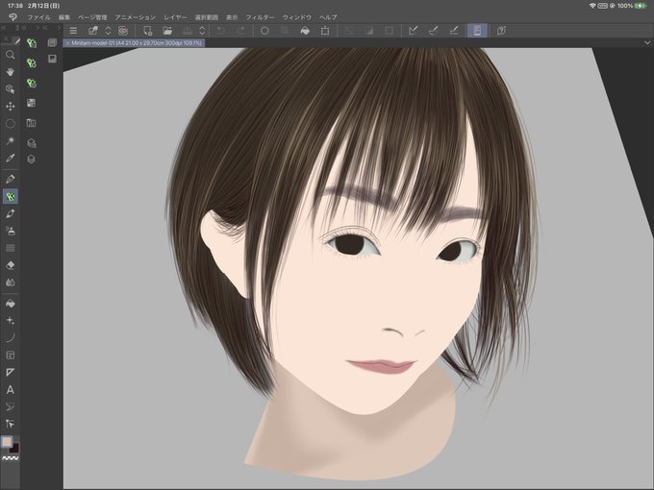Toggle Snap to Special Ruler
This screenshot has height=490, width=654.
433,31
